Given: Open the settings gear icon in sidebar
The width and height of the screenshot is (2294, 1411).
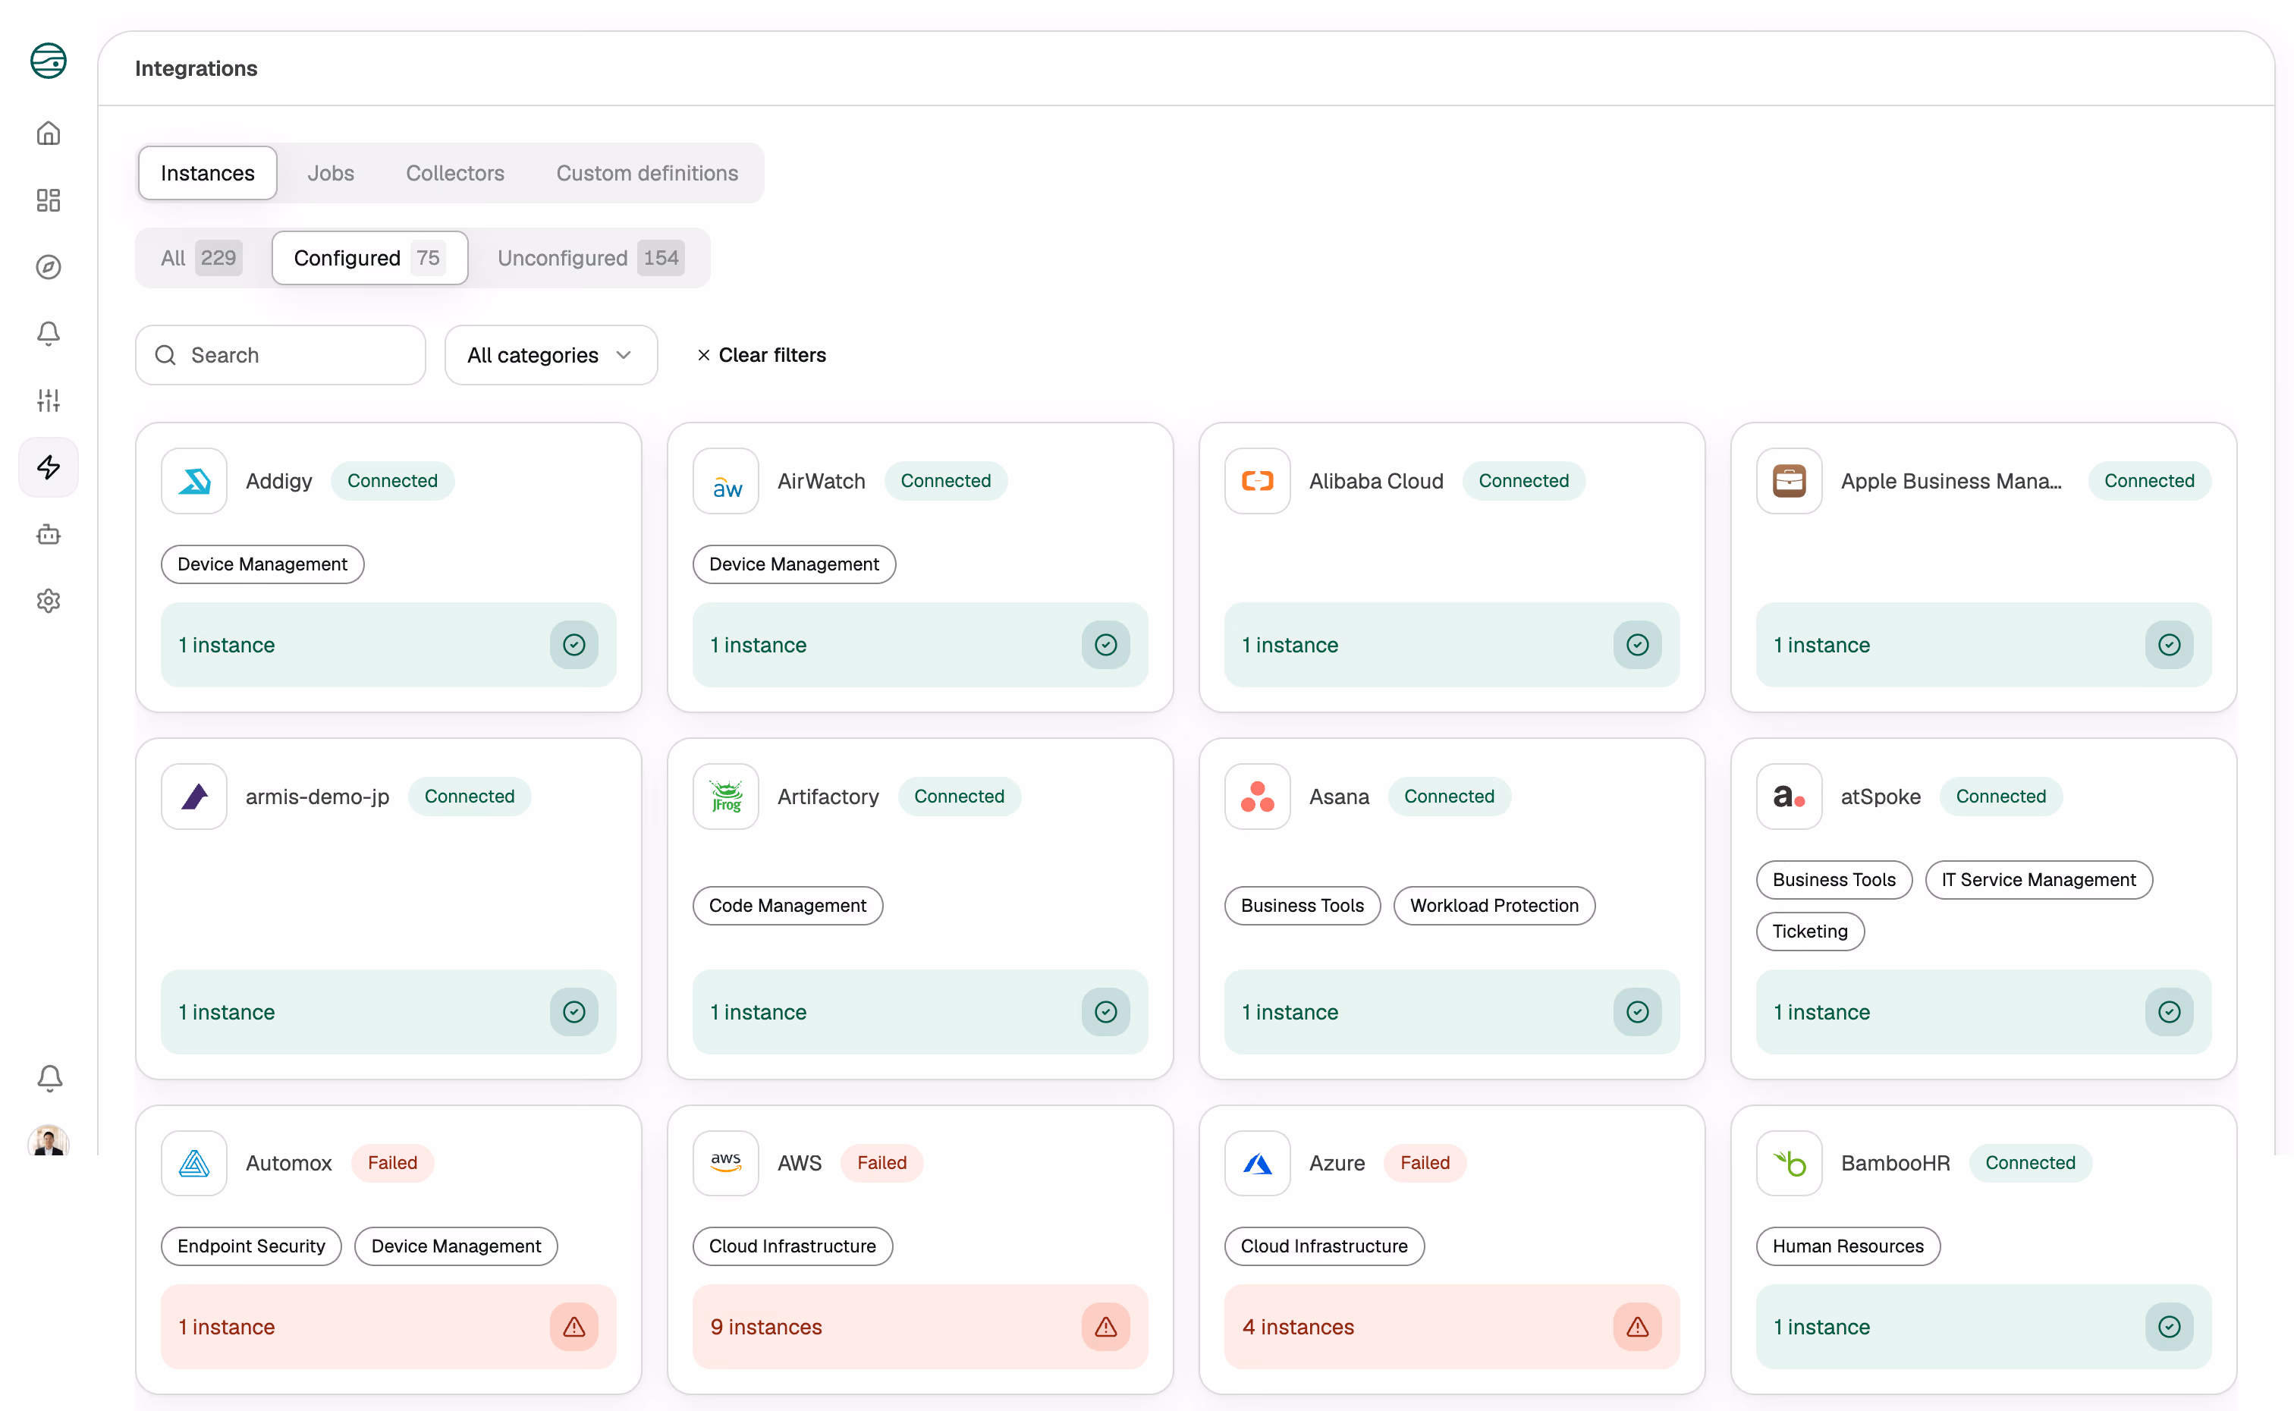Looking at the screenshot, I should [x=49, y=600].
